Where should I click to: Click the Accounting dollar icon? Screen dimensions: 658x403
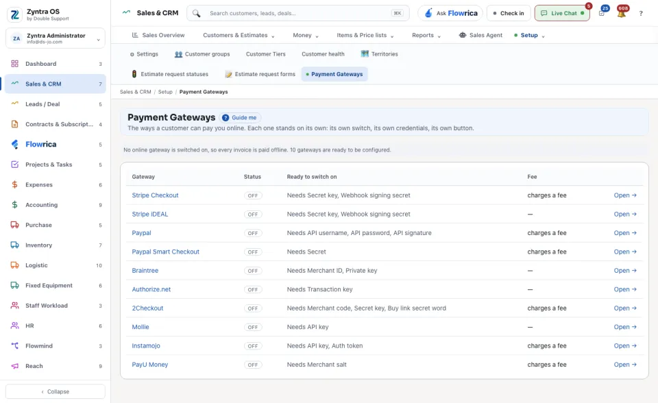click(x=14, y=205)
